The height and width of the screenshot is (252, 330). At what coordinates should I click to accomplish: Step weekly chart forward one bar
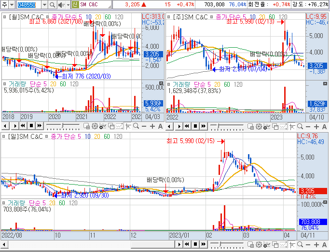179,126
